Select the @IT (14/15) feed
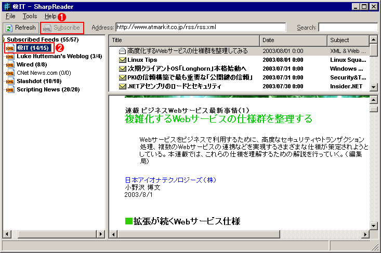Viewport: 381px width, 253px height. tap(33, 48)
